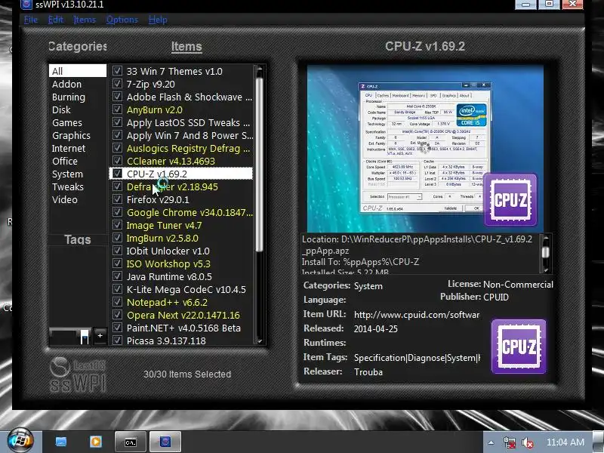The image size is (604, 453).
Task: Uncheck Adobe Flash & Shockwave checkbox
Action: [x=117, y=97]
